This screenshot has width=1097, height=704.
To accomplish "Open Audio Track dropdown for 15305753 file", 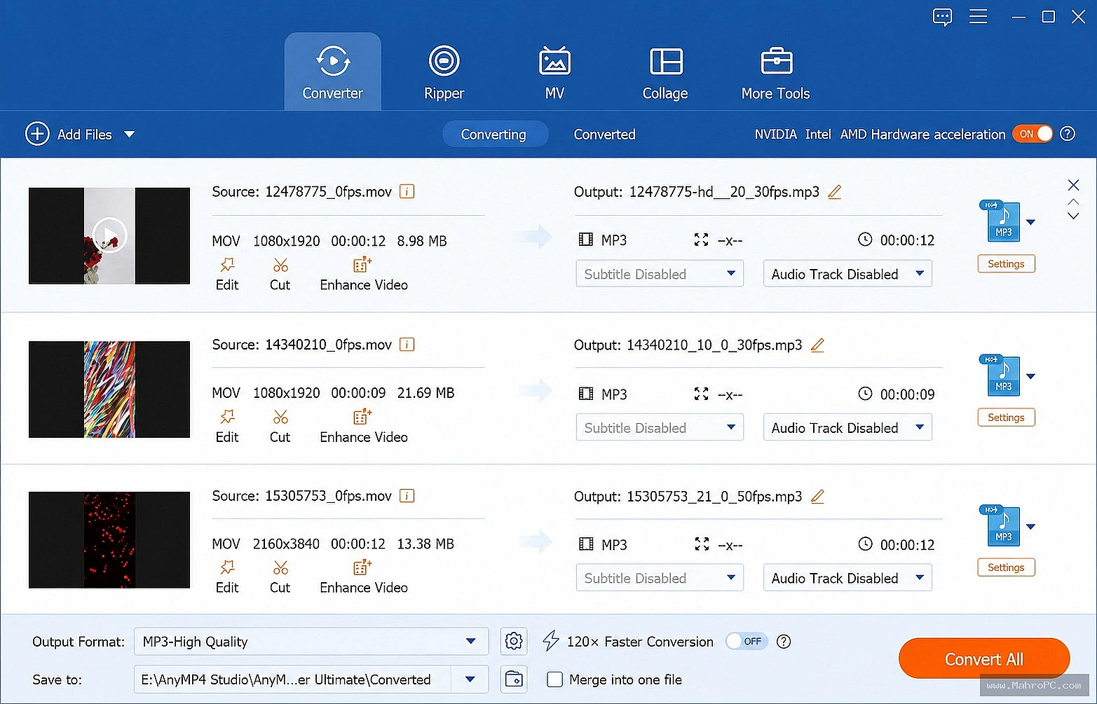I will pyautogui.click(x=847, y=578).
